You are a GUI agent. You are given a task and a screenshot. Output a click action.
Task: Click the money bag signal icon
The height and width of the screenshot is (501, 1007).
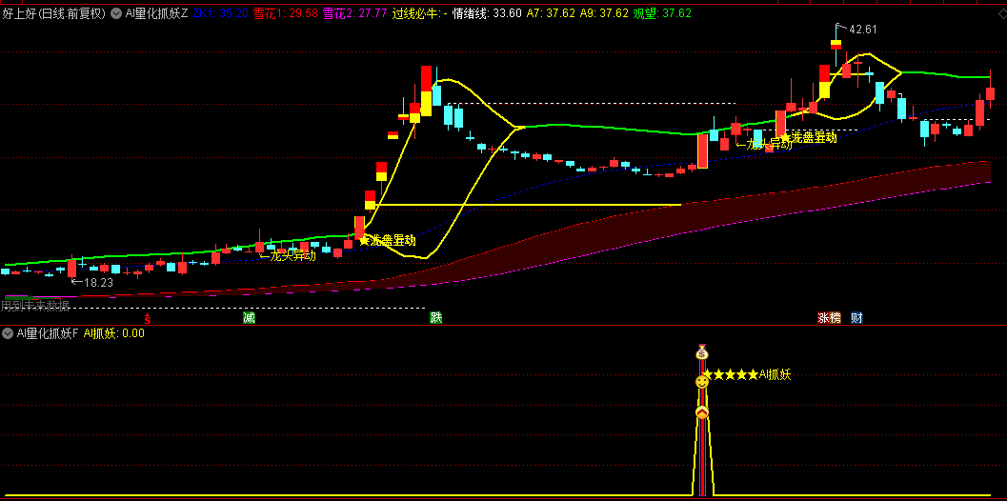(702, 352)
